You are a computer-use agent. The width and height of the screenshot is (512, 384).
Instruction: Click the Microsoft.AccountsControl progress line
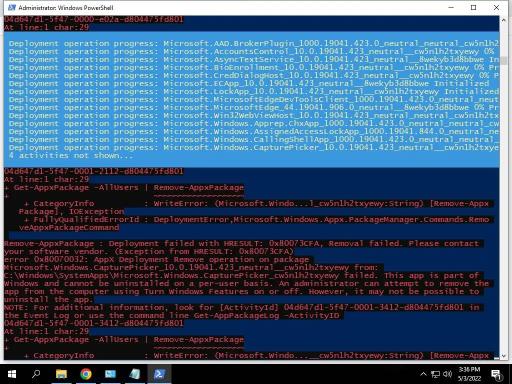(x=252, y=51)
